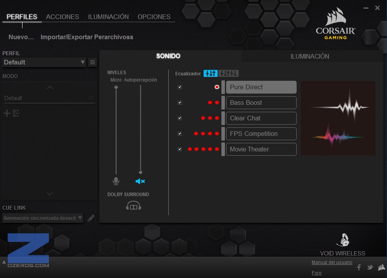Uncheck the Clear Chat preset checkbox
Viewport: 387px width, 278px height.
click(180, 118)
